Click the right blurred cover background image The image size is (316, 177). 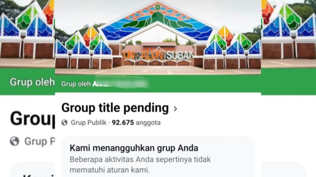[x=288, y=34]
